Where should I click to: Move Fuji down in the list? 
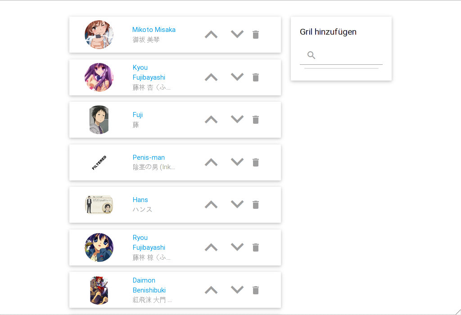tap(237, 120)
